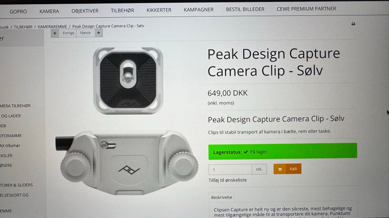Click the Forrige button
Viewport: 389px width, 218px height.
coord(68,33)
